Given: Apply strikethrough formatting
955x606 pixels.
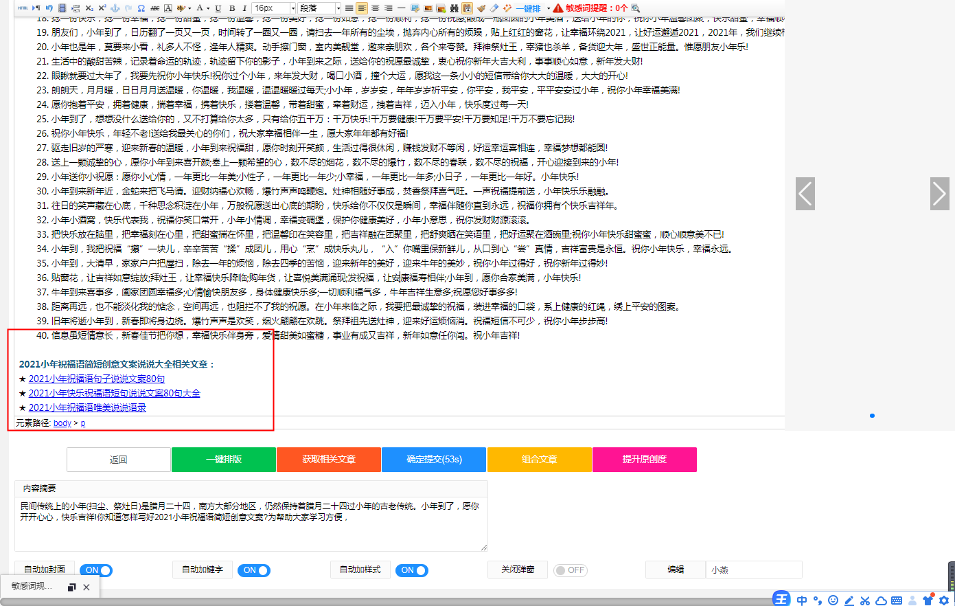Looking at the screenshot, I should pos(154,8).
